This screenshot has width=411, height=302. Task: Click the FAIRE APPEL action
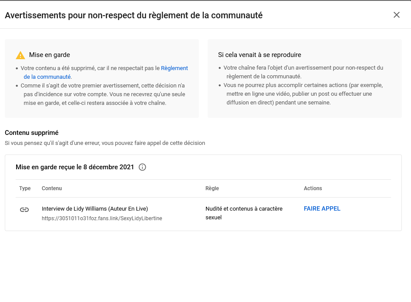pos(322,208)
